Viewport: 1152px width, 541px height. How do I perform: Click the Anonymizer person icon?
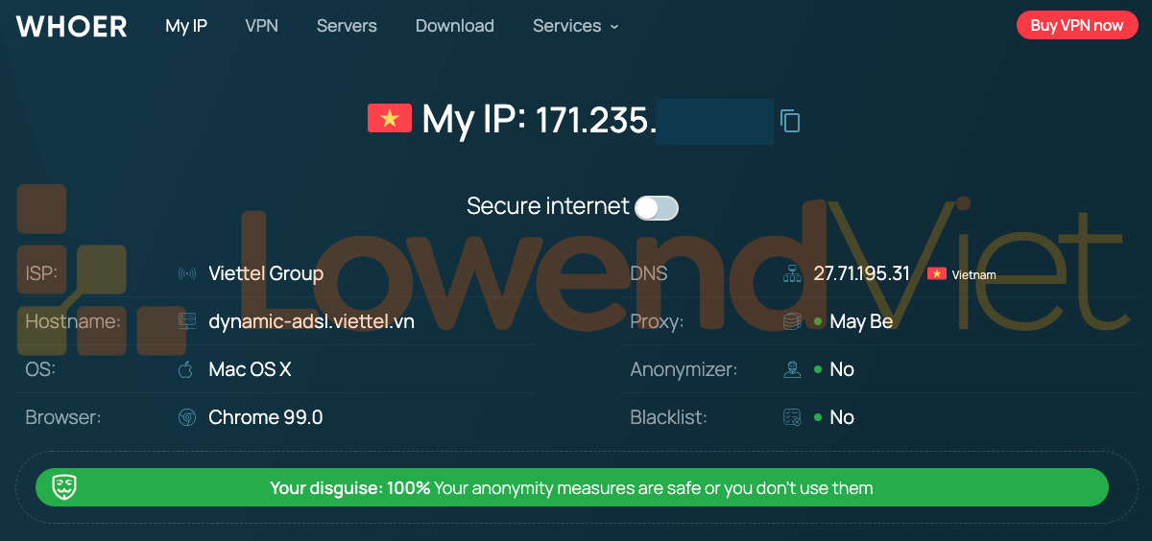click(792, 369)
